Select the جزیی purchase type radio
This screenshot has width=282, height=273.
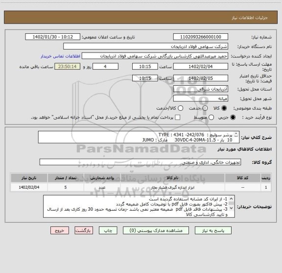pyautogui.click(x=233, y=118)
